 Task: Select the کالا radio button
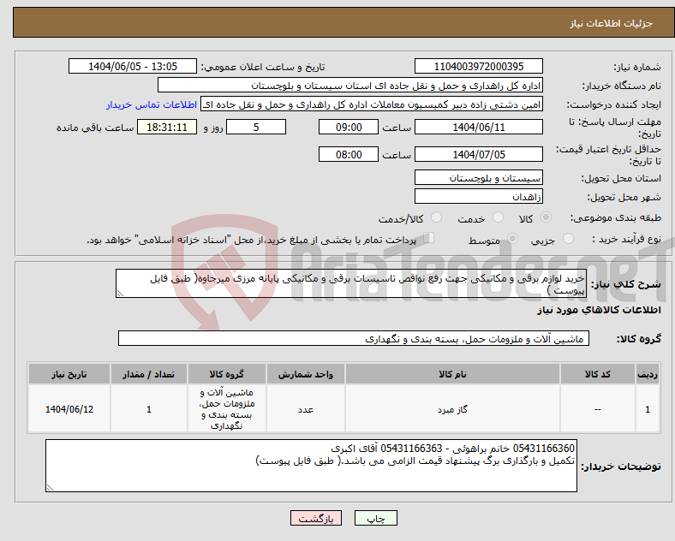546,217
